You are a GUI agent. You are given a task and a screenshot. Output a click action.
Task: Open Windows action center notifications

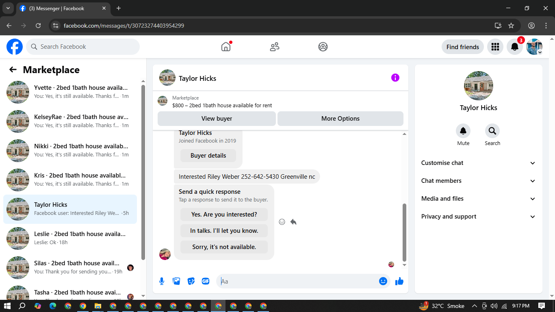(542, 306)
